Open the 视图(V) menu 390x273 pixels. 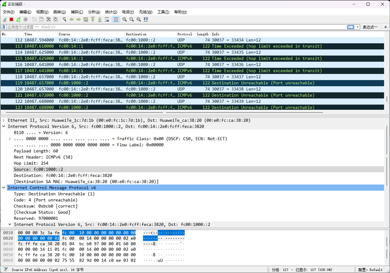point(42,12)
